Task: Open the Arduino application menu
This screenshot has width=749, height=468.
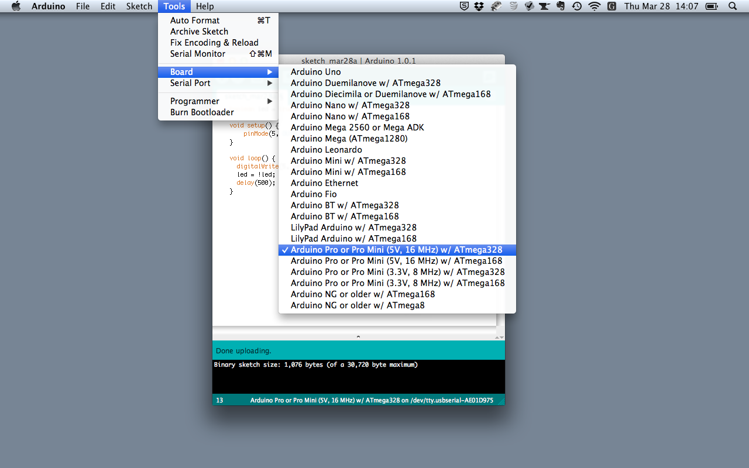Action: tap(49, 6)
